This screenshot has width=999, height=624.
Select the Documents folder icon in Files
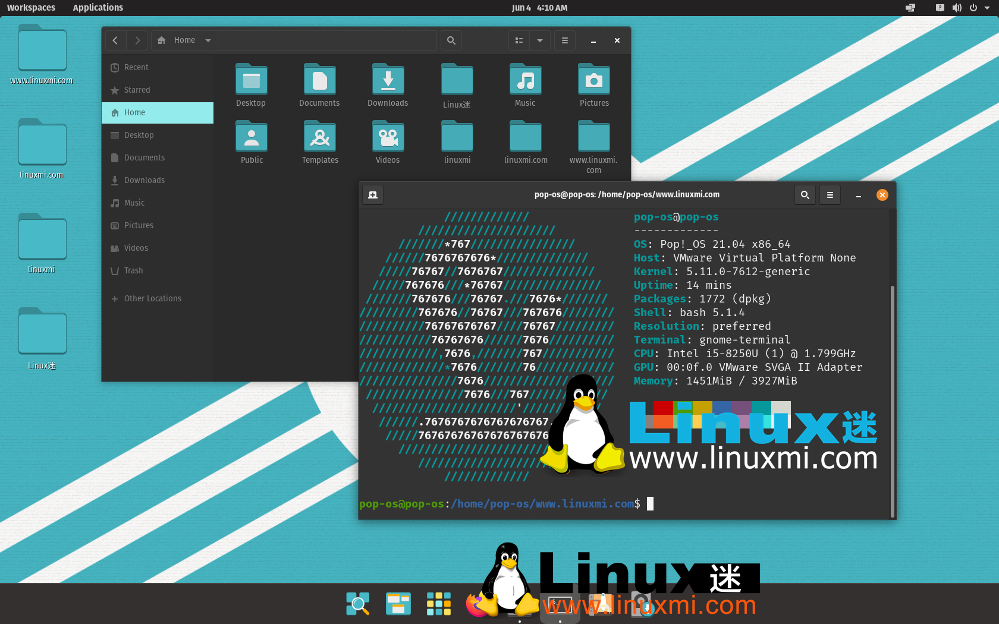tap(319, 79)
